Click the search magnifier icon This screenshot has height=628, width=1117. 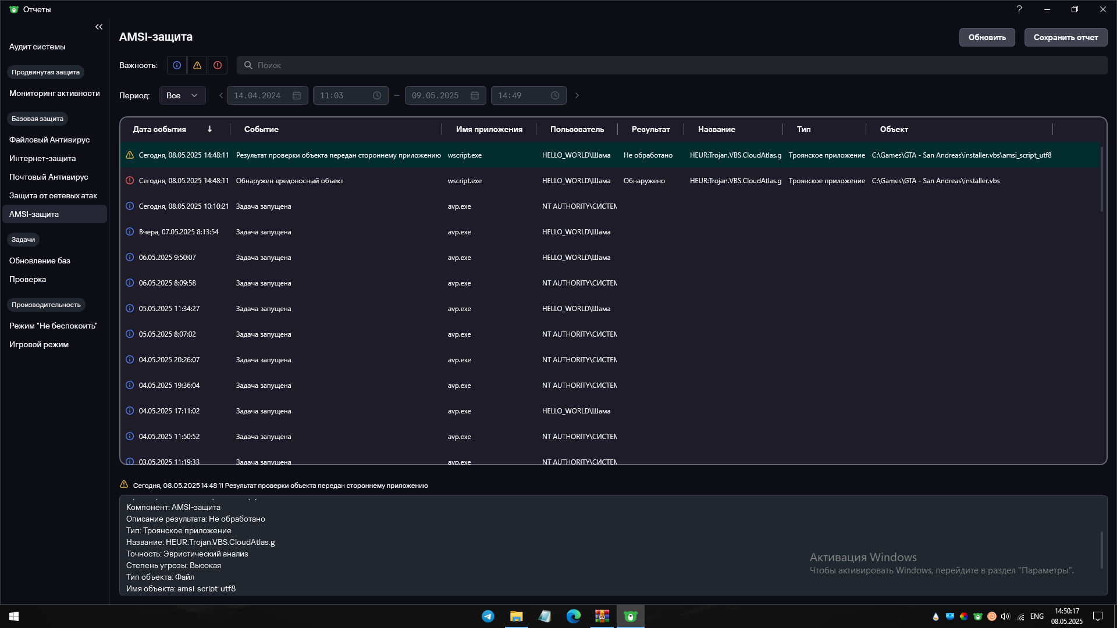click(248, 65)
